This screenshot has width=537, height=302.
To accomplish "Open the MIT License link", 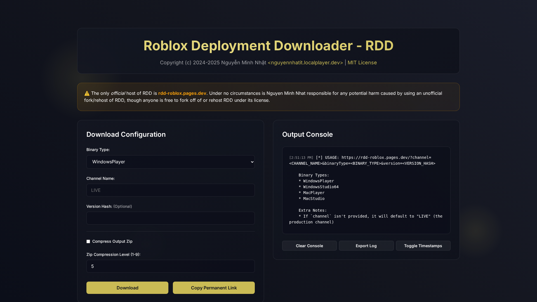I will 362,63.
